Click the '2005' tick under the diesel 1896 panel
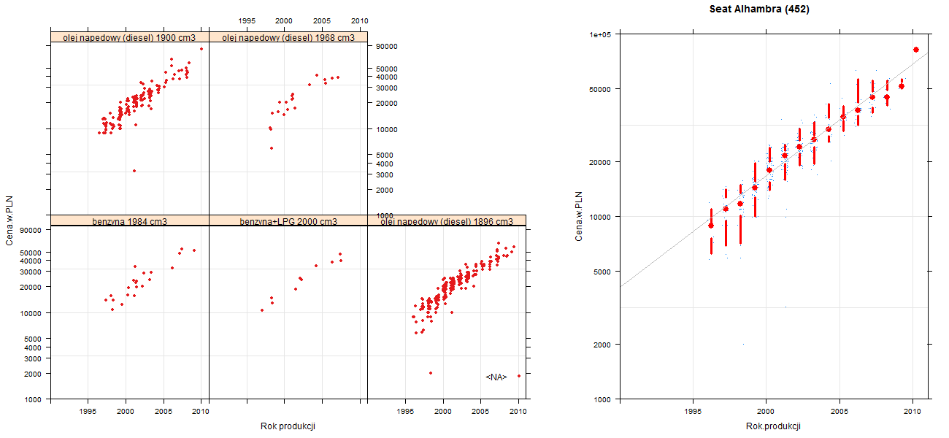 click(x=480, y=412)
